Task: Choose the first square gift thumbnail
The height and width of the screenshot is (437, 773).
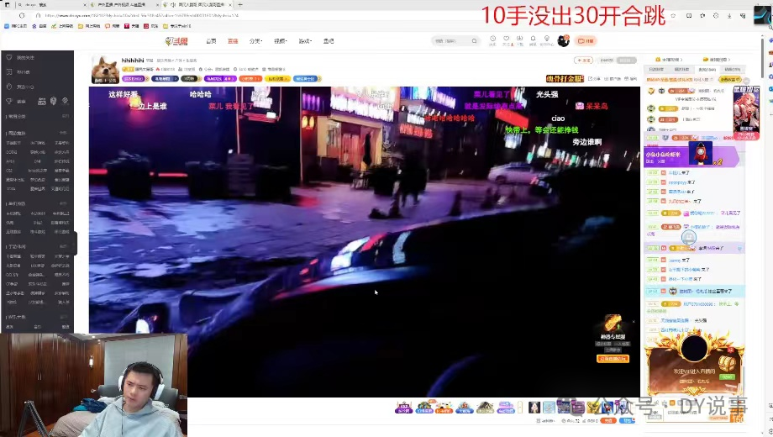Action: pos(534,408)
